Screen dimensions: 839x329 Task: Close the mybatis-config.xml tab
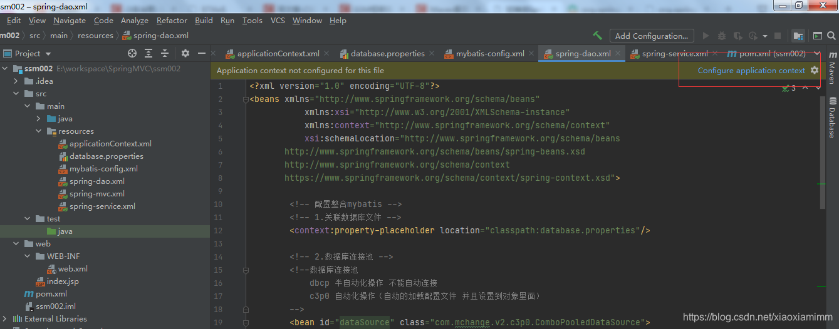point(531,54)
